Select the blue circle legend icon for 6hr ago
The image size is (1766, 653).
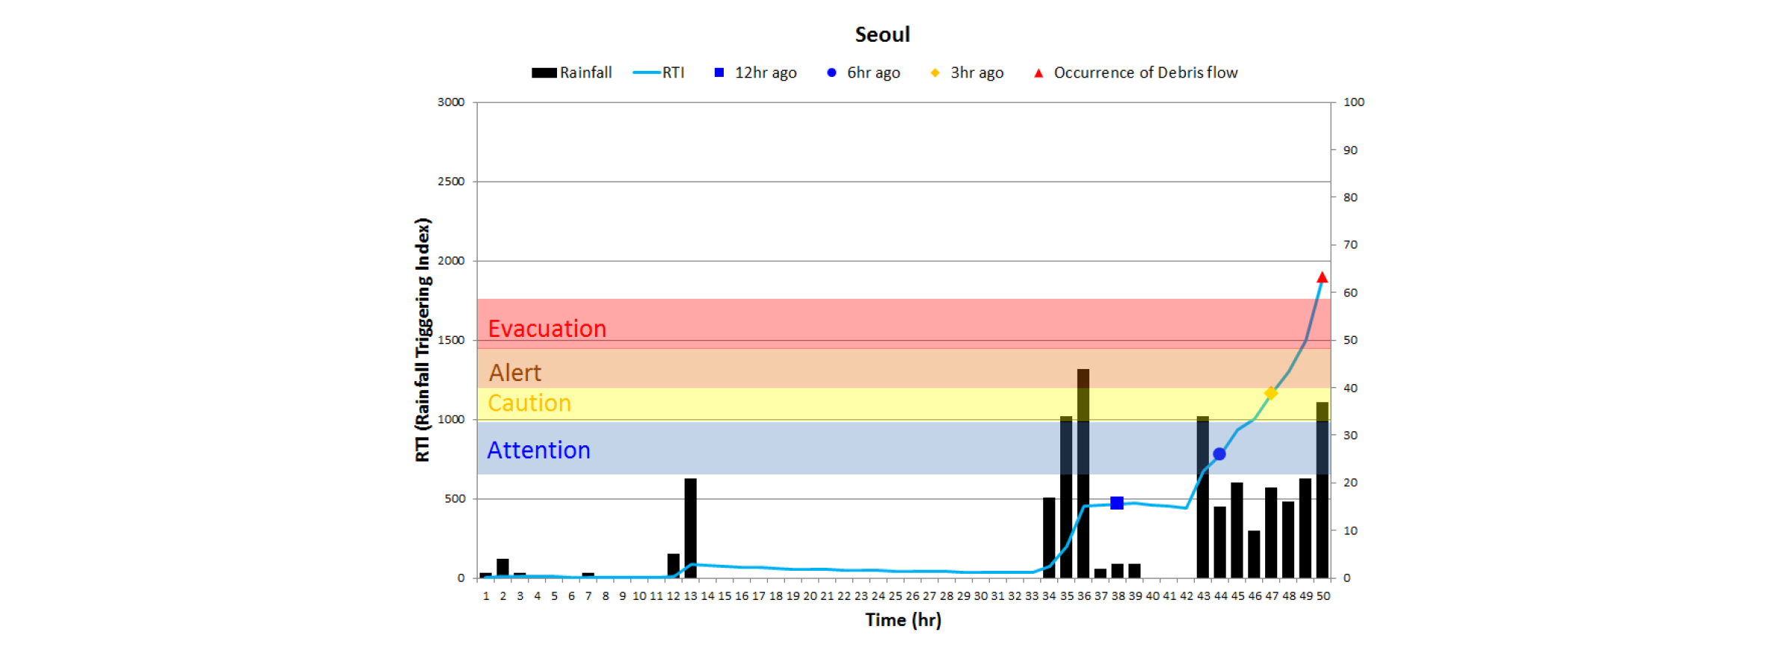831,73
